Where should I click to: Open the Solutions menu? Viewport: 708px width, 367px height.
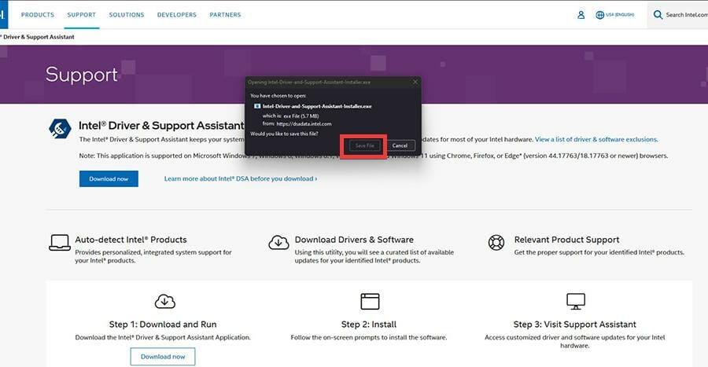(127, 15)
